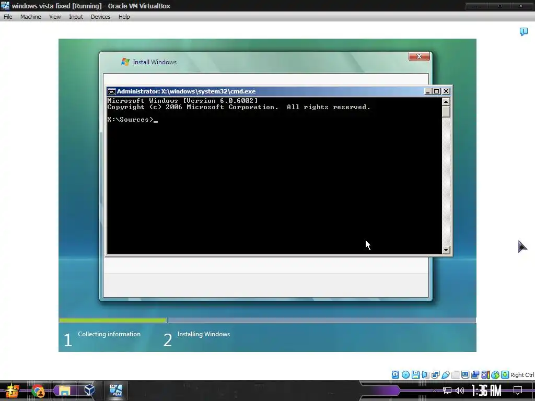This screenshot has height=401, width=535.
Task: Open File Explorer from the taskbar
Action: (x=64, y=391)
